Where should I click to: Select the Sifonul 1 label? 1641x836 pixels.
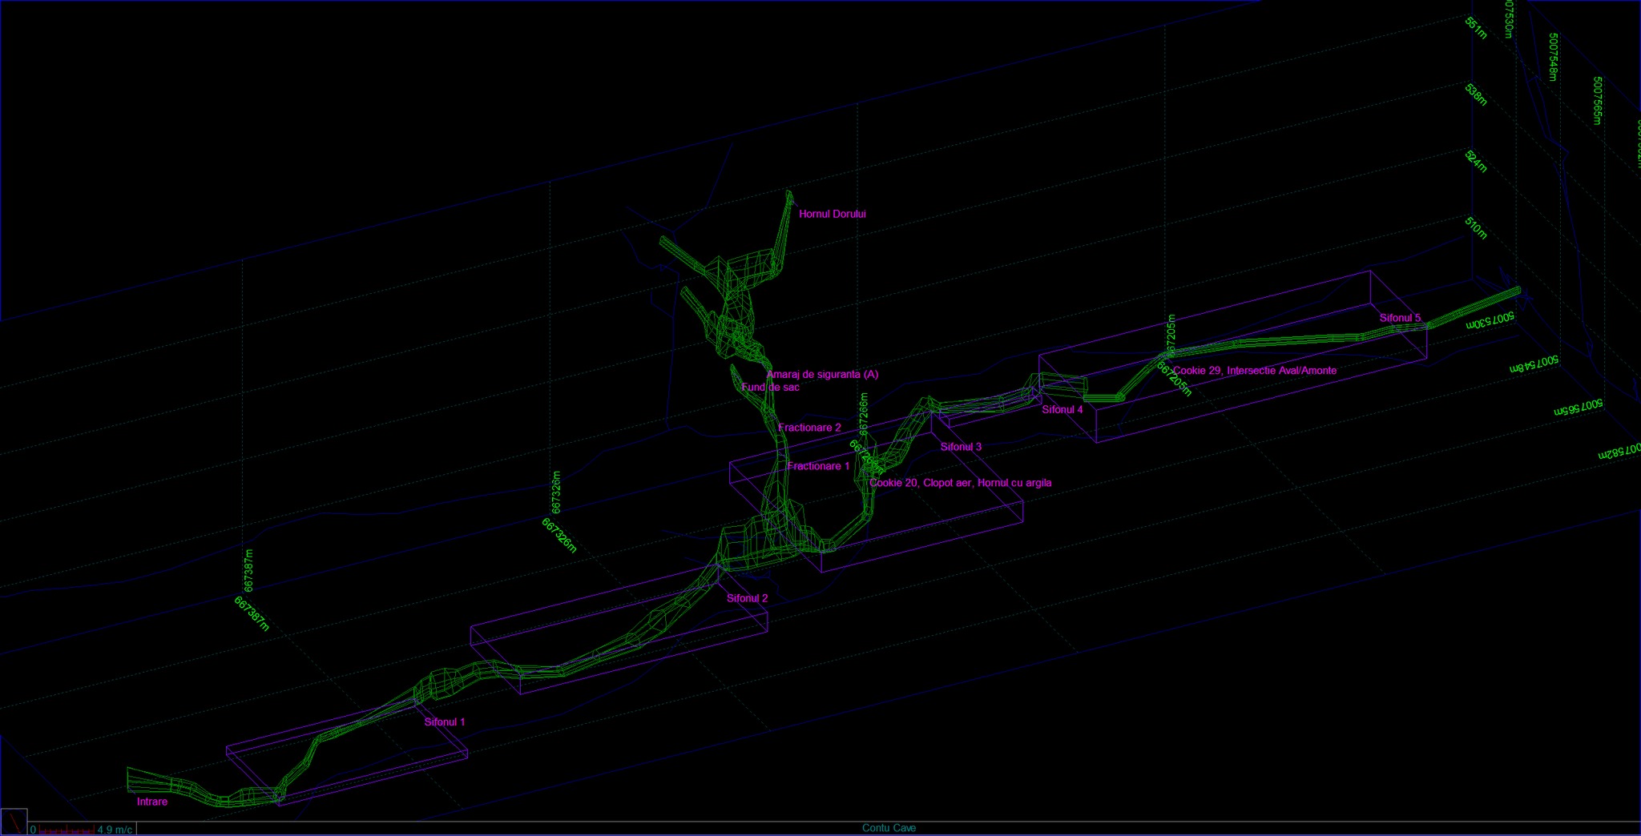[x=444, y=721]
